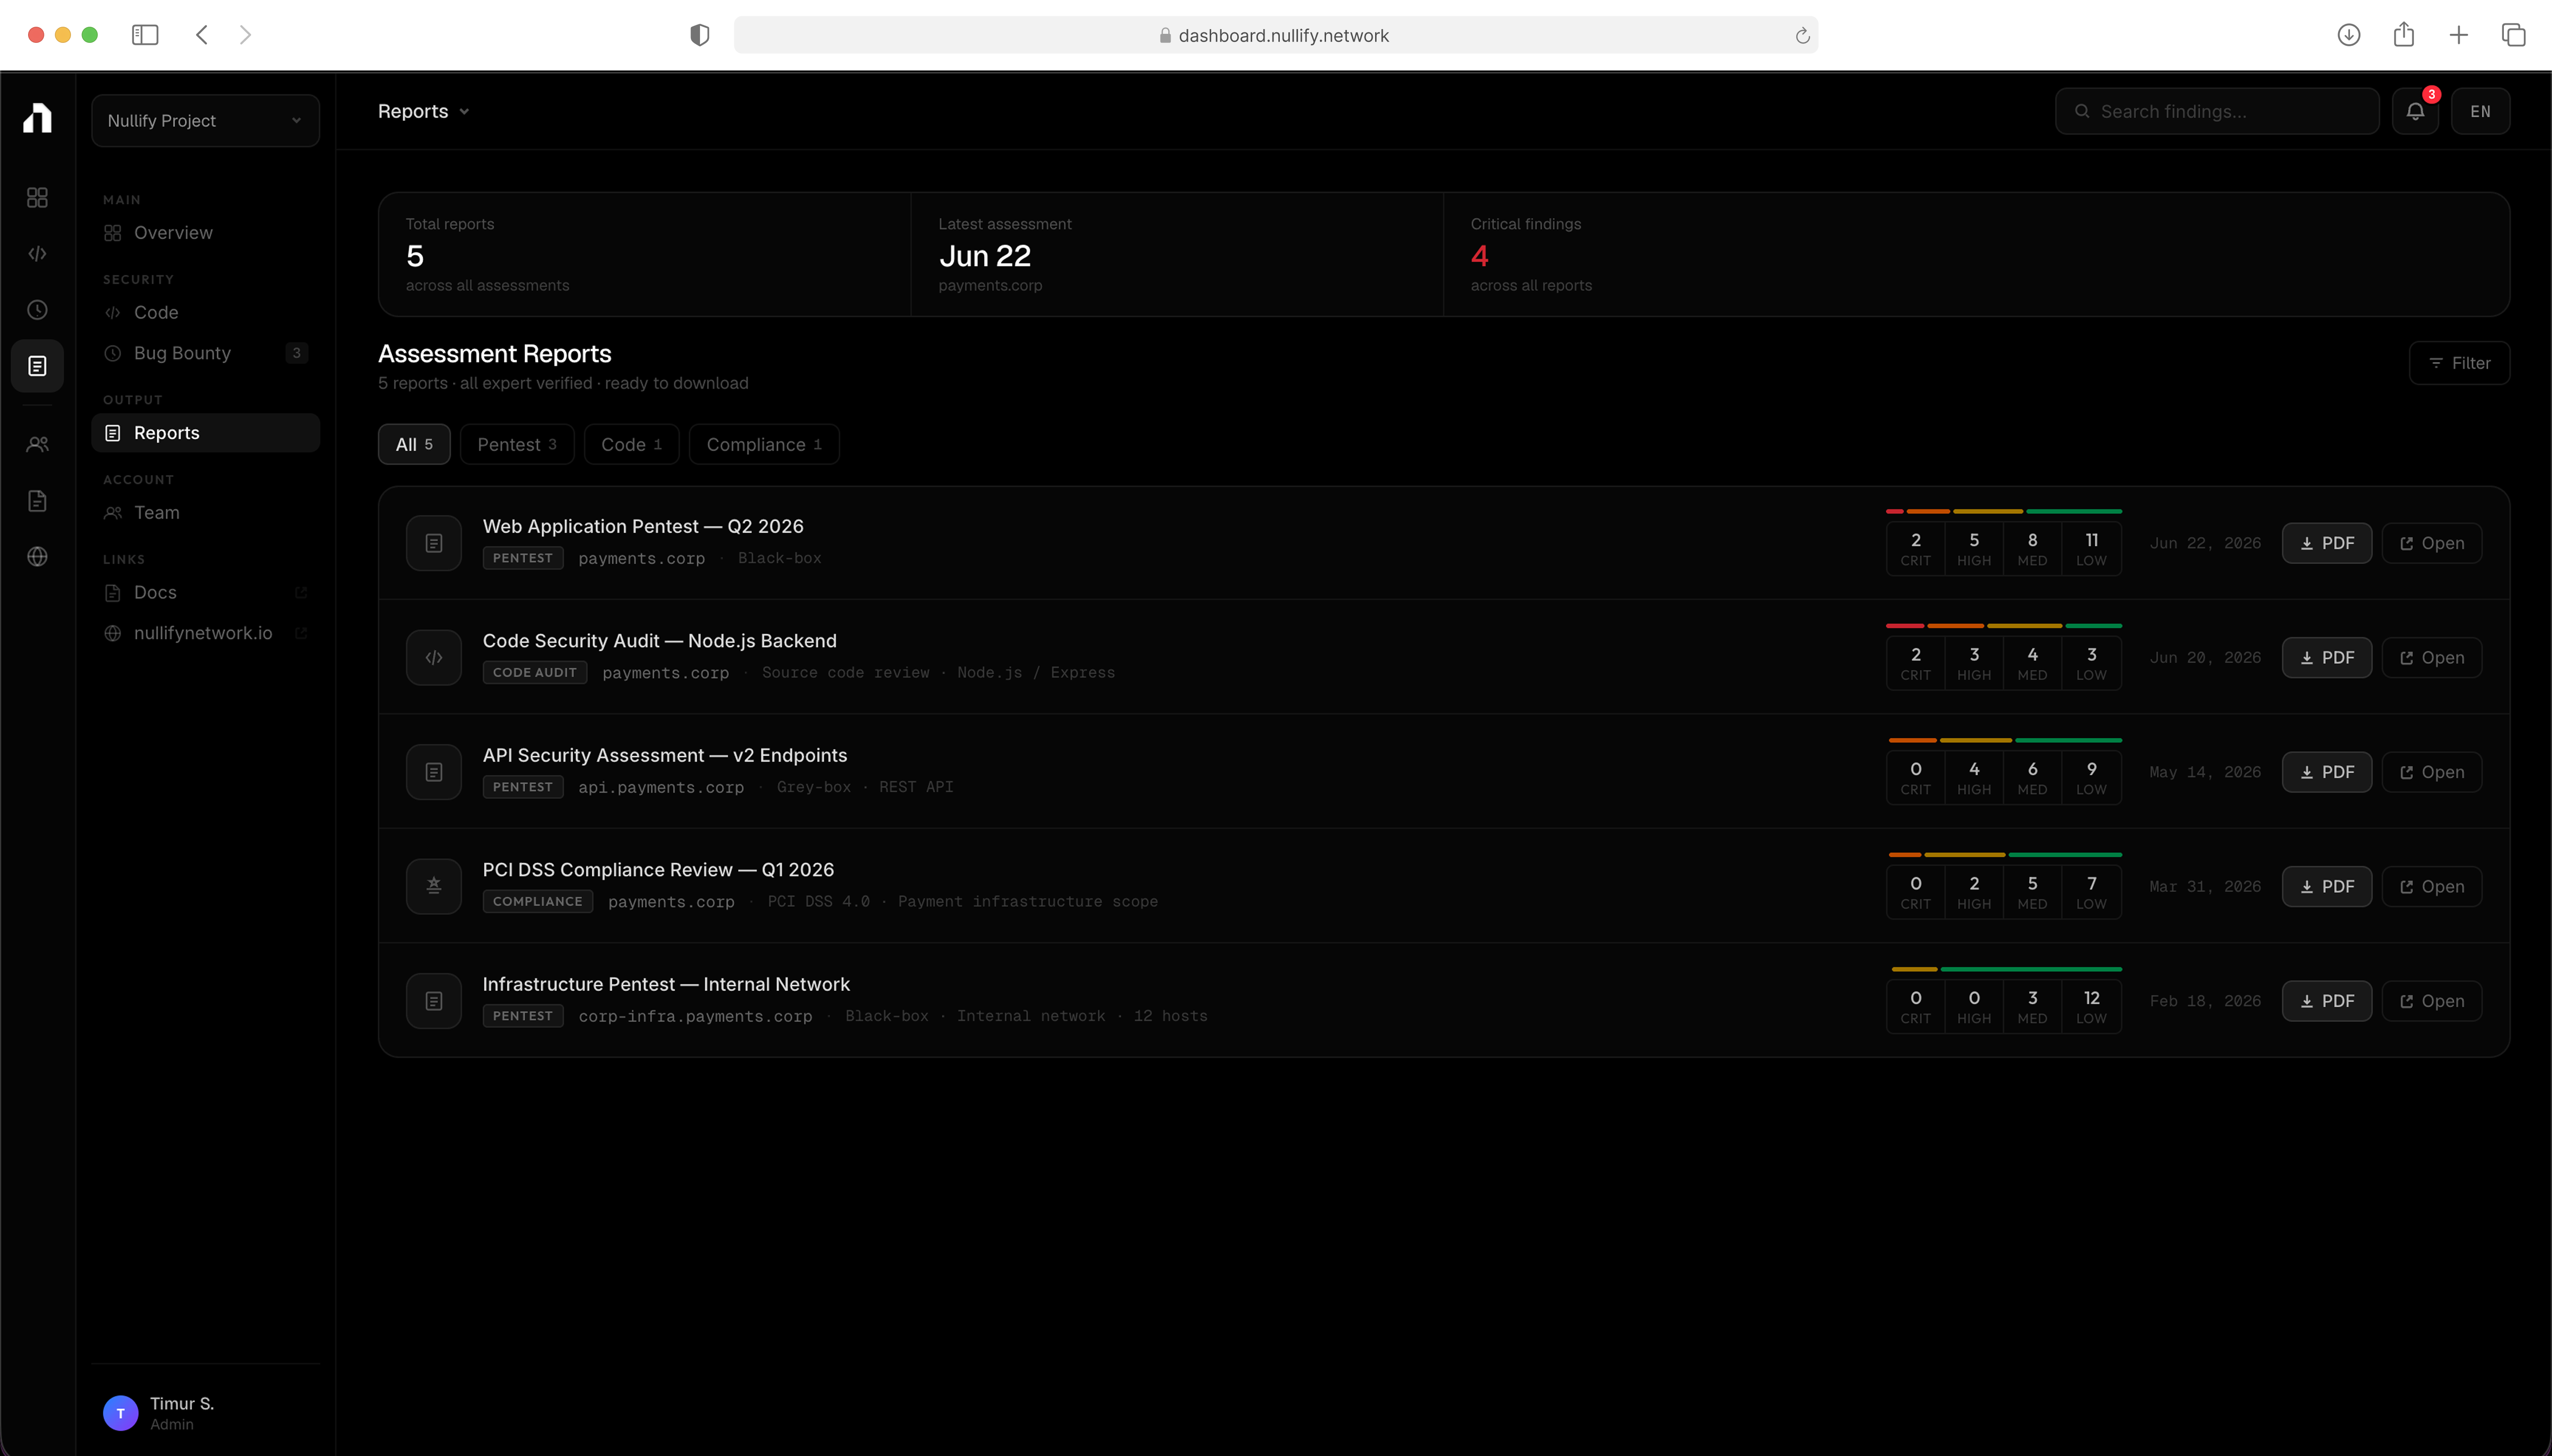Click the Web Application Pentest report icon

[434, 543]
